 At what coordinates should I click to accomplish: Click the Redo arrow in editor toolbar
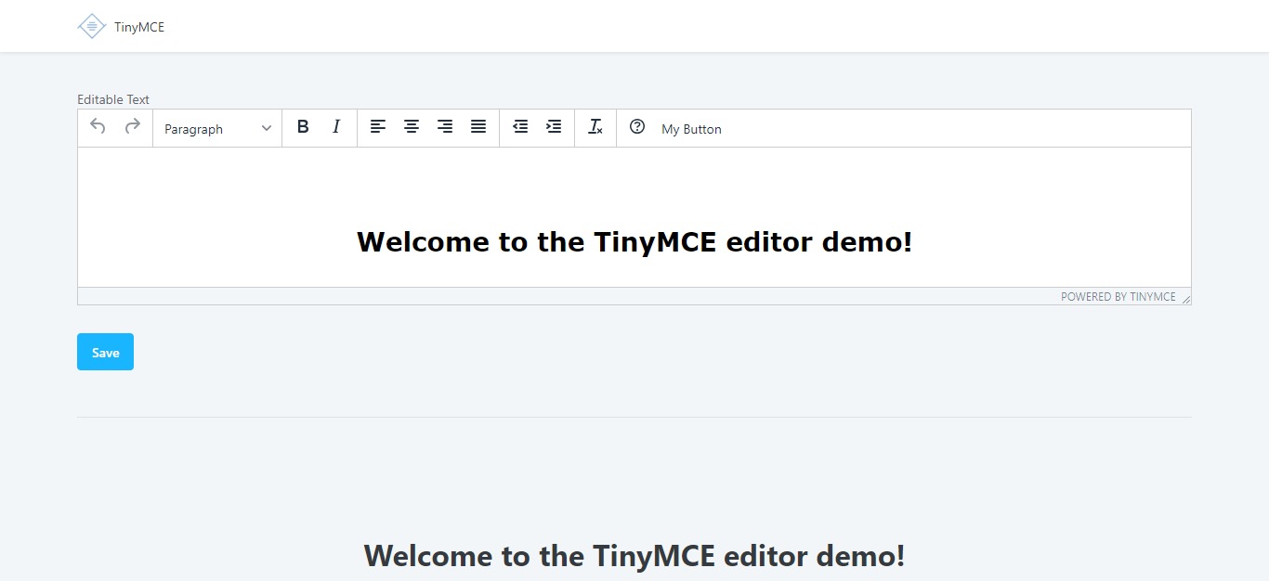(x=133, y=127)
